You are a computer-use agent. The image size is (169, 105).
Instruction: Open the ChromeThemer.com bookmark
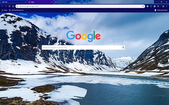pyautogui.click(x=17, y=10)
